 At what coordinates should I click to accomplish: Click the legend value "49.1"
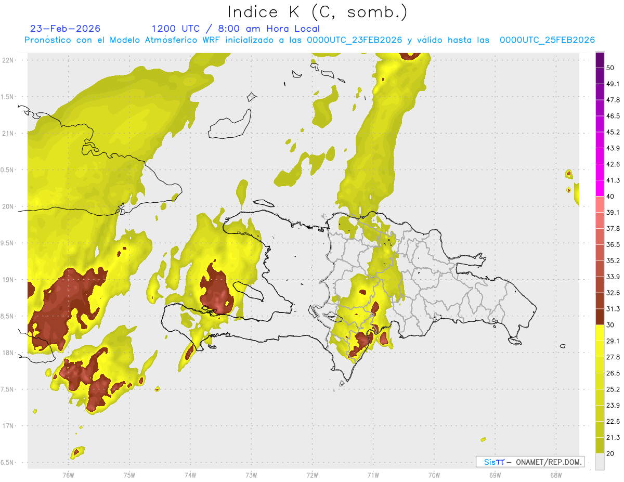click(613, 84)
